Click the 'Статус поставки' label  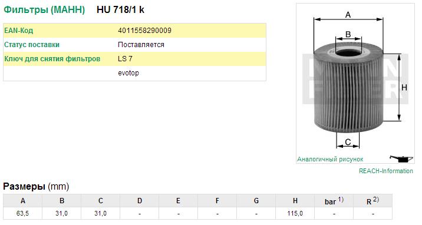pos(32,45)
